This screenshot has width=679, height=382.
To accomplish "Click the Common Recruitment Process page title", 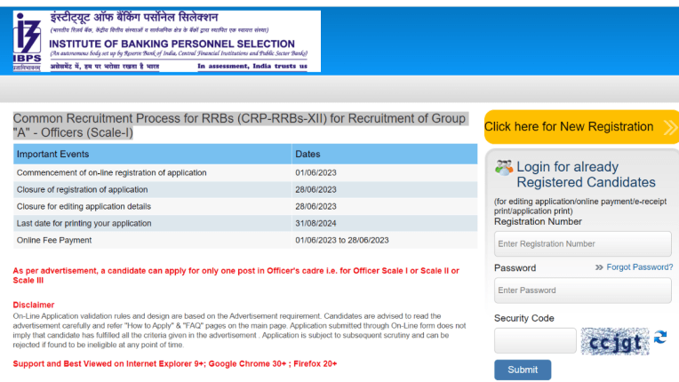I will (239, 125).
